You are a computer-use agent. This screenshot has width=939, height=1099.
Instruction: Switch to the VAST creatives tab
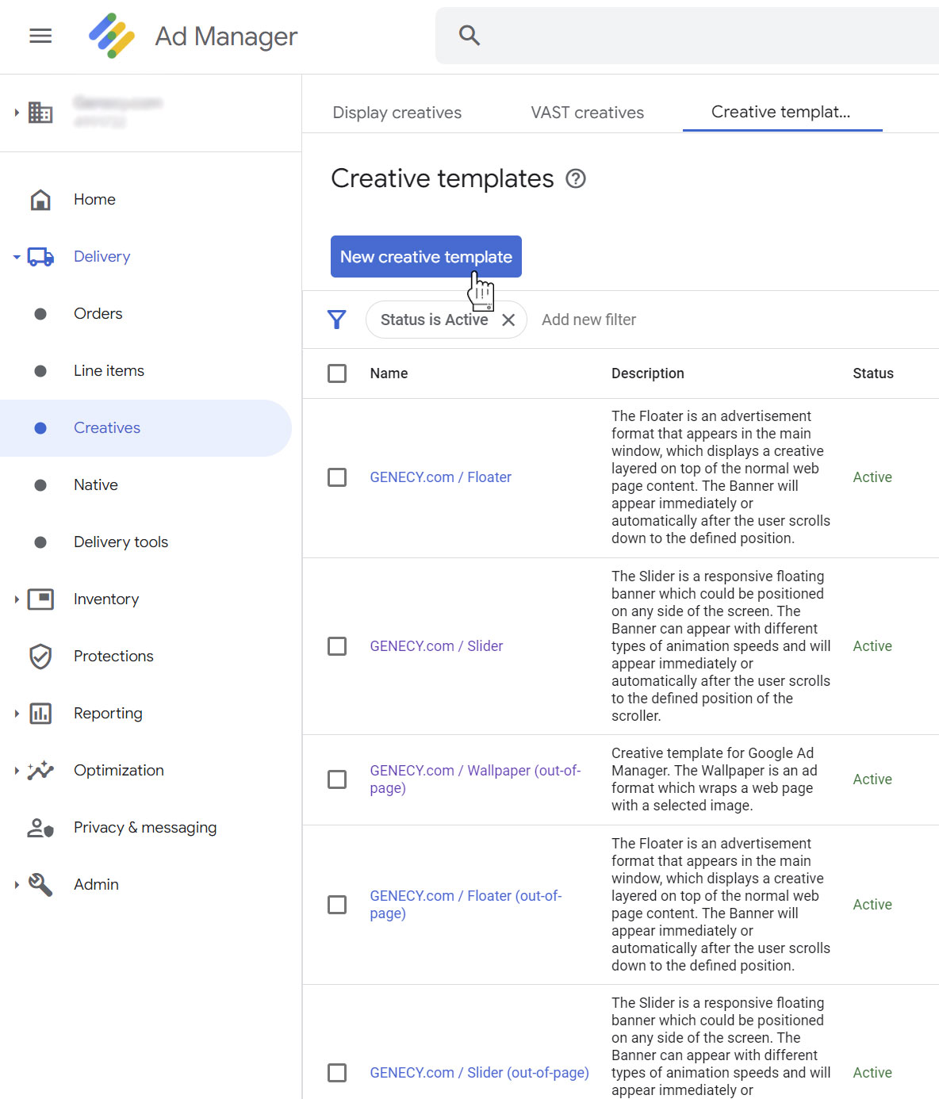[x=587, y=112]
